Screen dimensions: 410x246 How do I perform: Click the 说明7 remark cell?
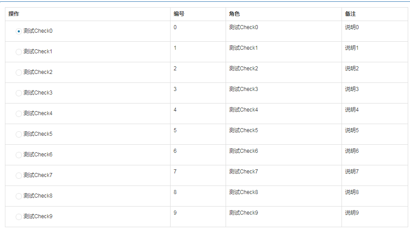[375, 176]
